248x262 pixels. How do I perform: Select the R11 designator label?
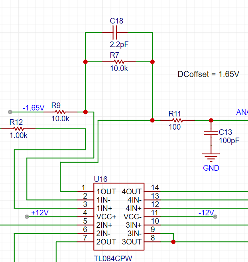(175, 114)
